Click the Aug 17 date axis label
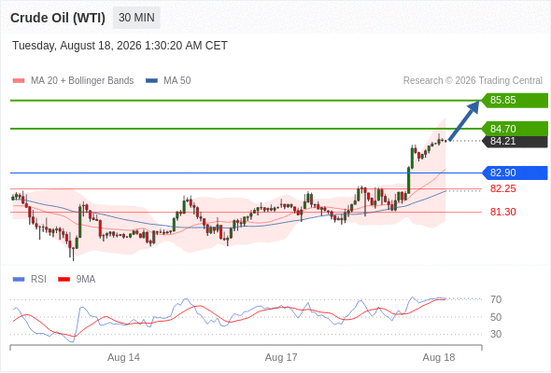This screenshot has height=373, width=551. pos(281,357)
